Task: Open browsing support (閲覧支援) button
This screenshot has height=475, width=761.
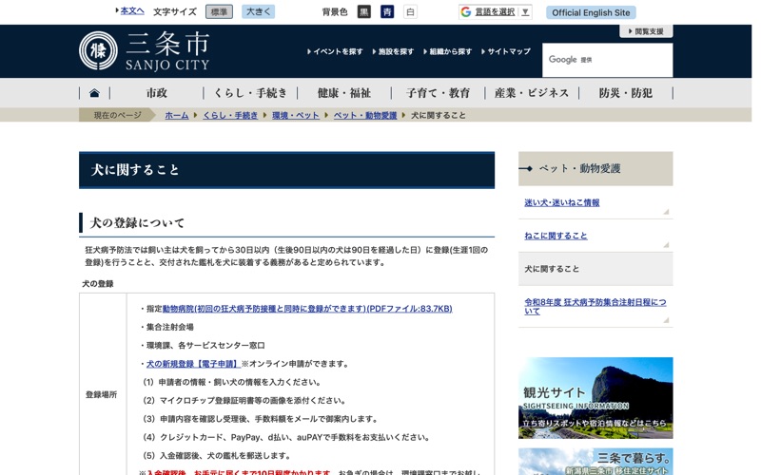Action: coord(646,31)
